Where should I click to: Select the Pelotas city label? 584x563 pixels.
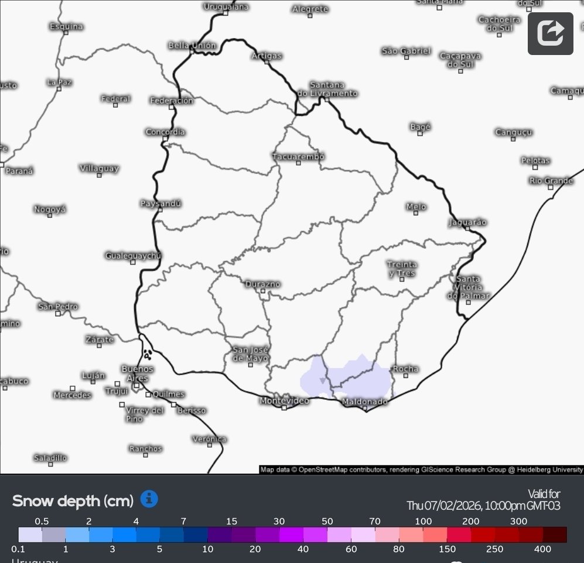click(535, 160)
